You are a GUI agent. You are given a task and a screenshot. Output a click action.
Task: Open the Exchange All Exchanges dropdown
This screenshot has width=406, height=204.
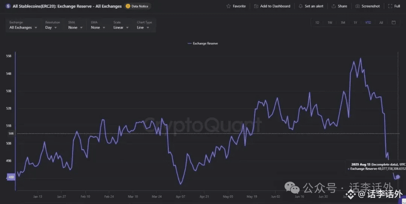click(x=23, y=25)
